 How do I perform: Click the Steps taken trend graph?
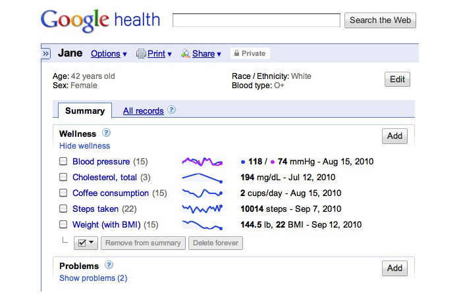[x=202, y=209]
